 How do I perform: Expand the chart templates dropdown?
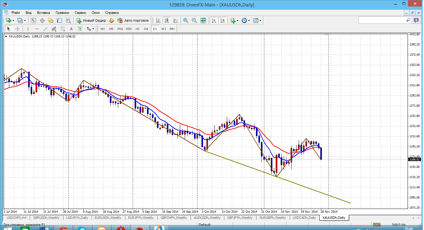point(260,20)
